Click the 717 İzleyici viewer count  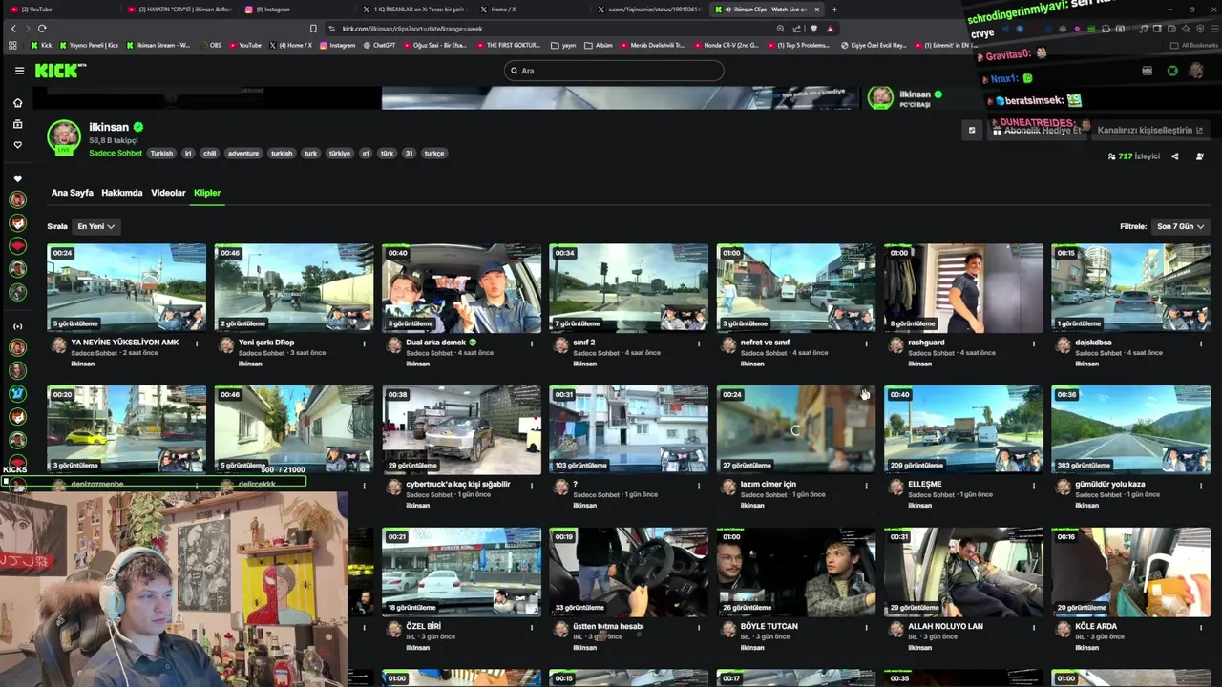tap(1134, 156)
